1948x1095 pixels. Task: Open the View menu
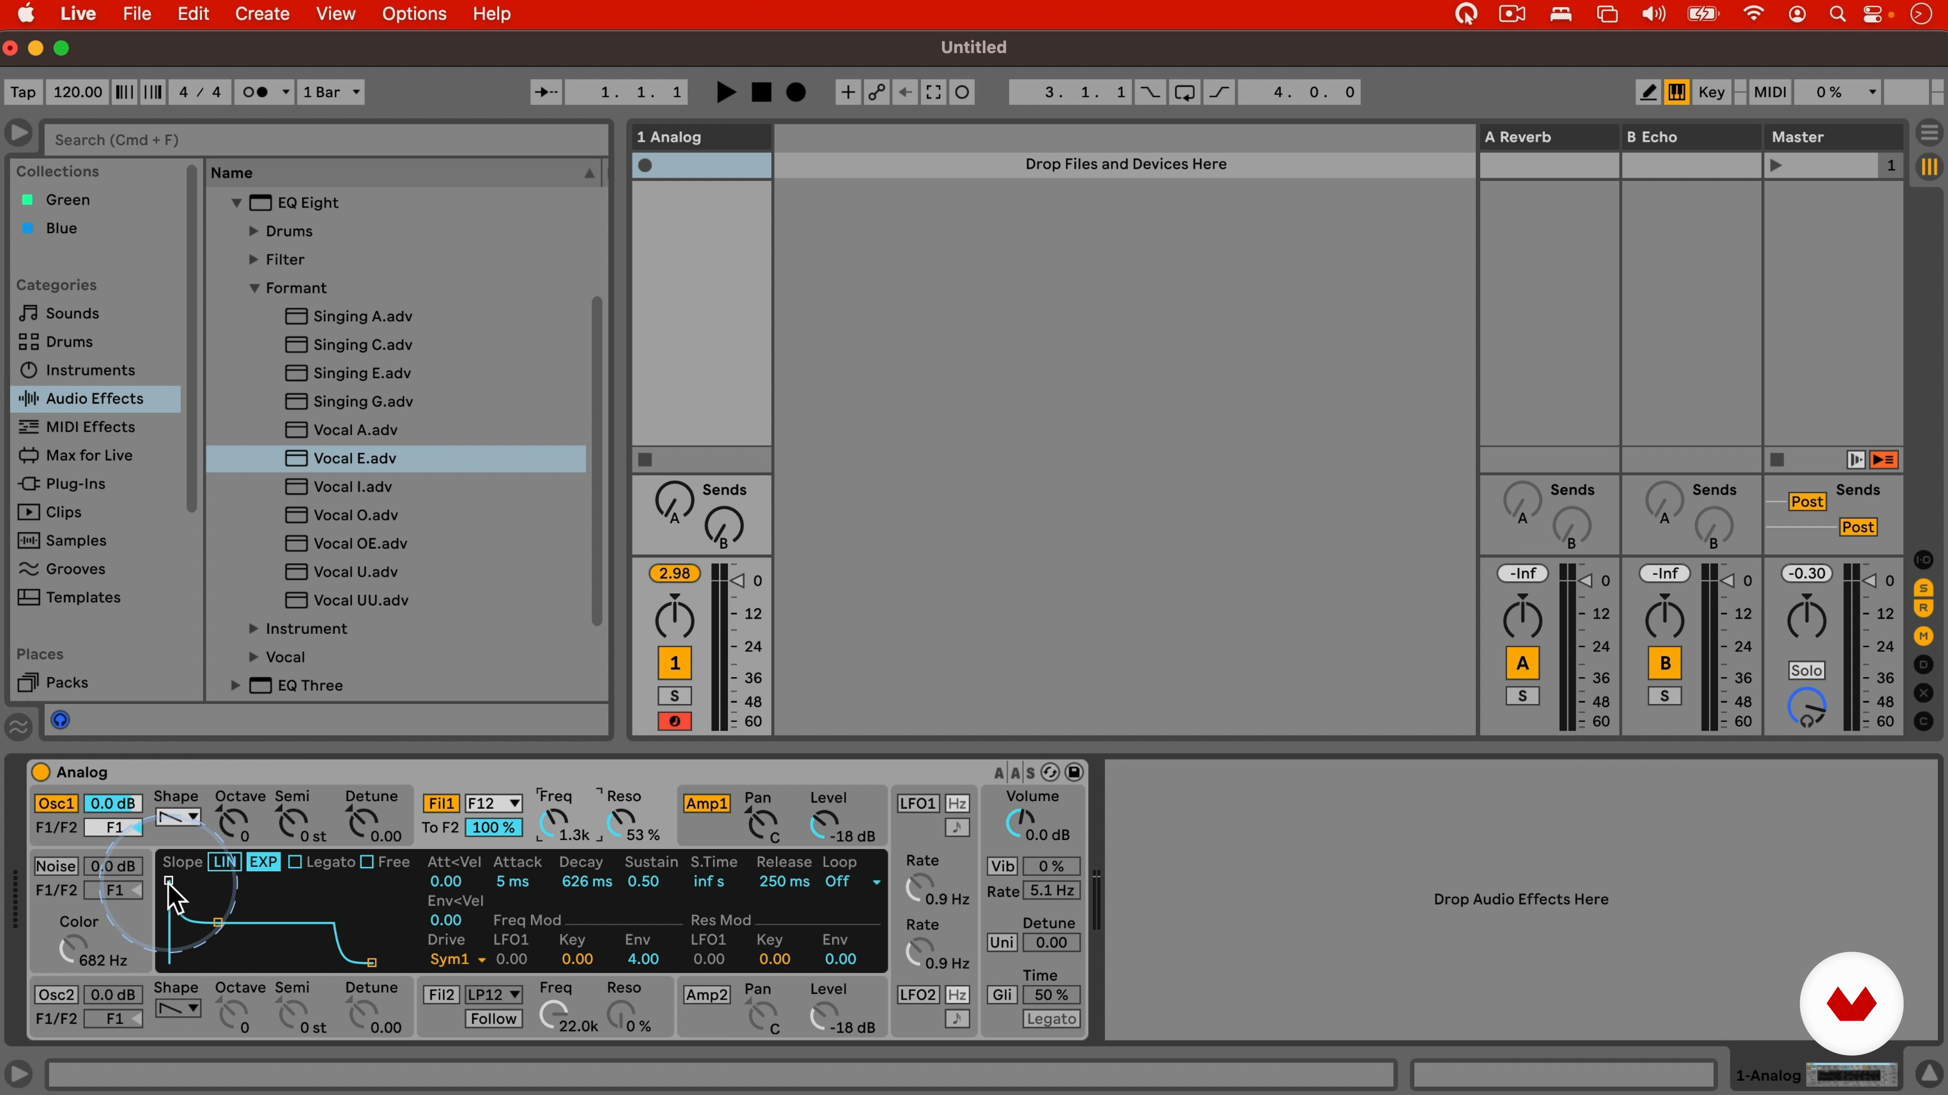click(335, 14)
